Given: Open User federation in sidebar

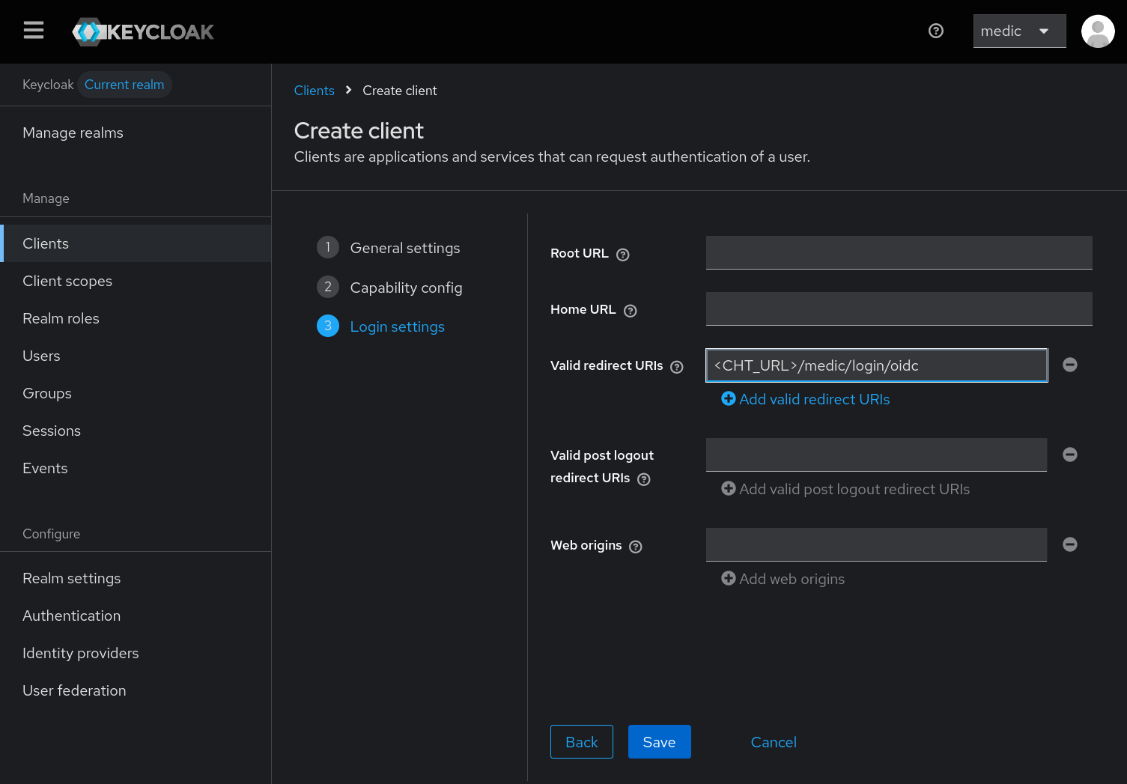Looking at the screenshot, I should click(x=136, y=690).
